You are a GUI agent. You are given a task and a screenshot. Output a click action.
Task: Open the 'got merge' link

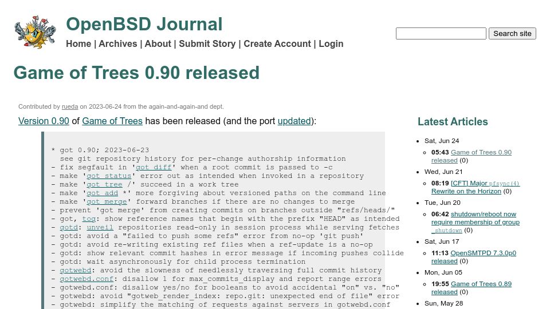(x=107, y=201)
